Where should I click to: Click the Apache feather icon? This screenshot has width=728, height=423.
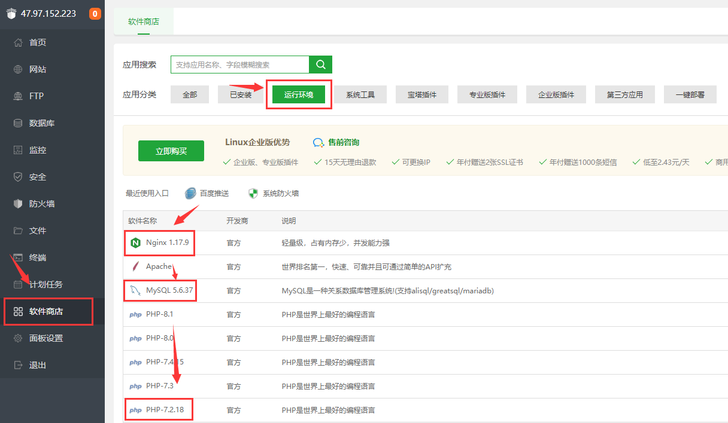click(135, 266)
